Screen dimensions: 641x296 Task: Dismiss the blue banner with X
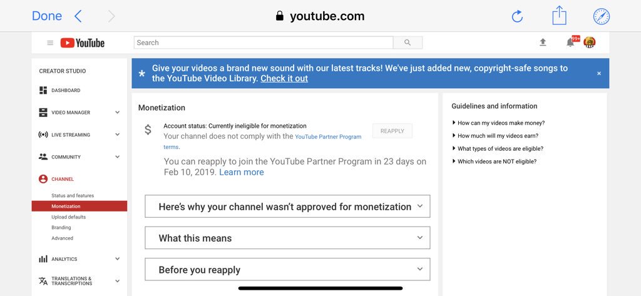tap(599, 74)
